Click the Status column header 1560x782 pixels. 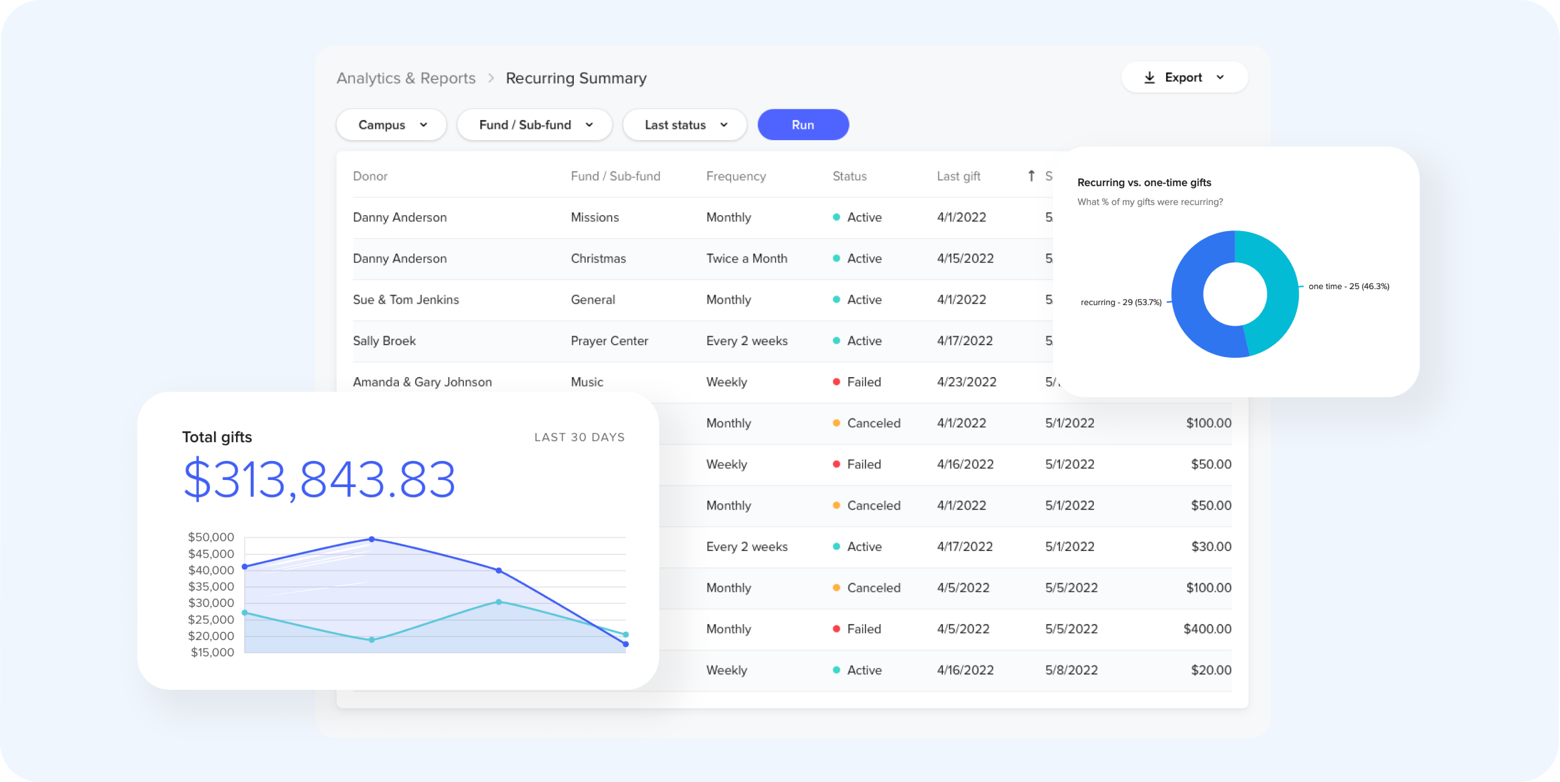[849, 176]
